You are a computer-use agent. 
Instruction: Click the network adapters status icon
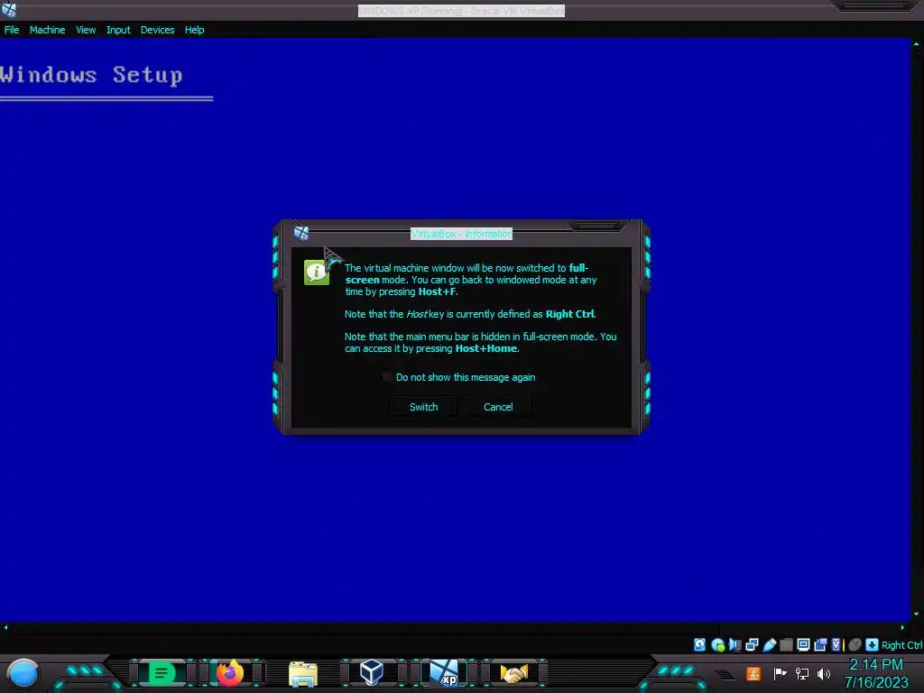752,644
